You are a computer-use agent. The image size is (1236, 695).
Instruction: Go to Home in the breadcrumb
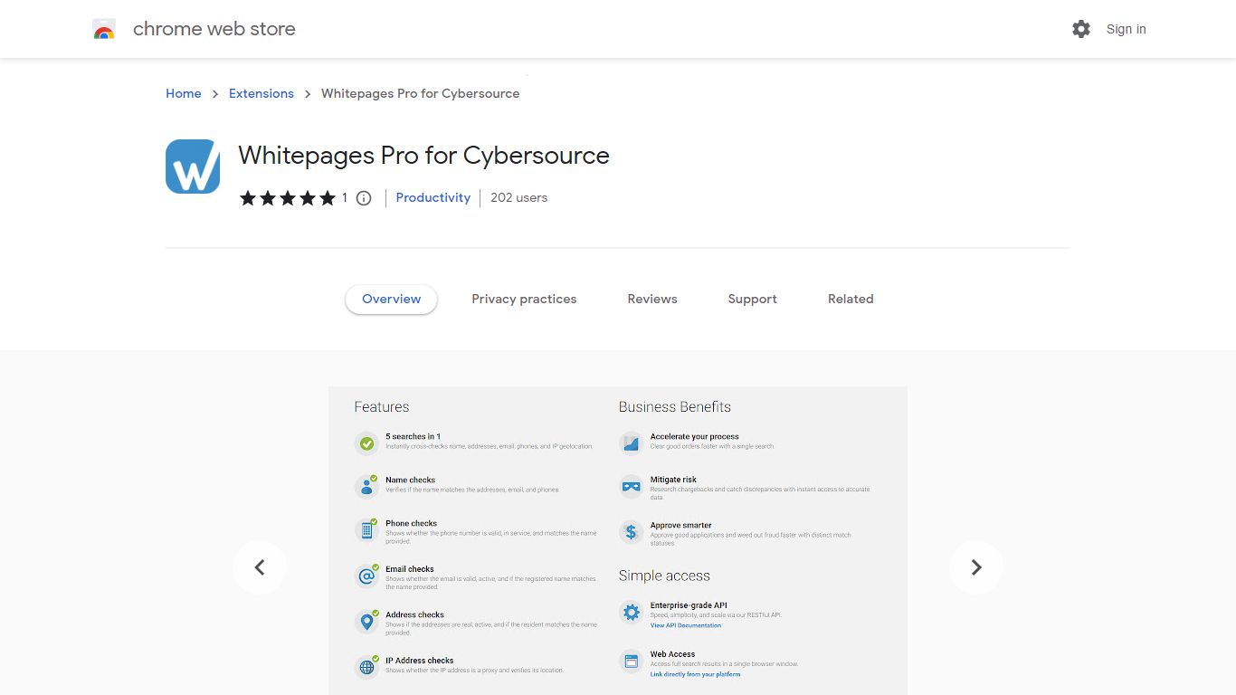click(184, 93)
